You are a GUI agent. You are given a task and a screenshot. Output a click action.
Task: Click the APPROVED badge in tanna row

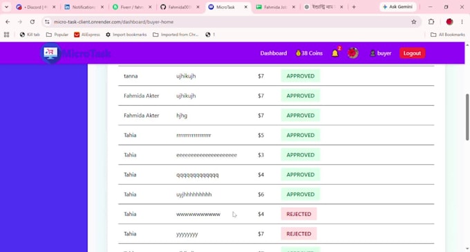tap(301, 76)
